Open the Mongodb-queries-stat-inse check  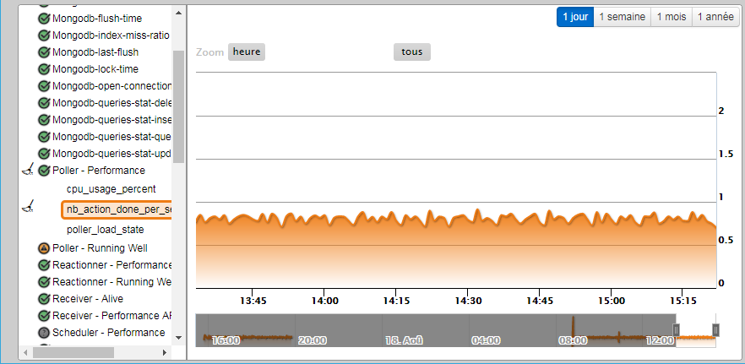[111, 120]
